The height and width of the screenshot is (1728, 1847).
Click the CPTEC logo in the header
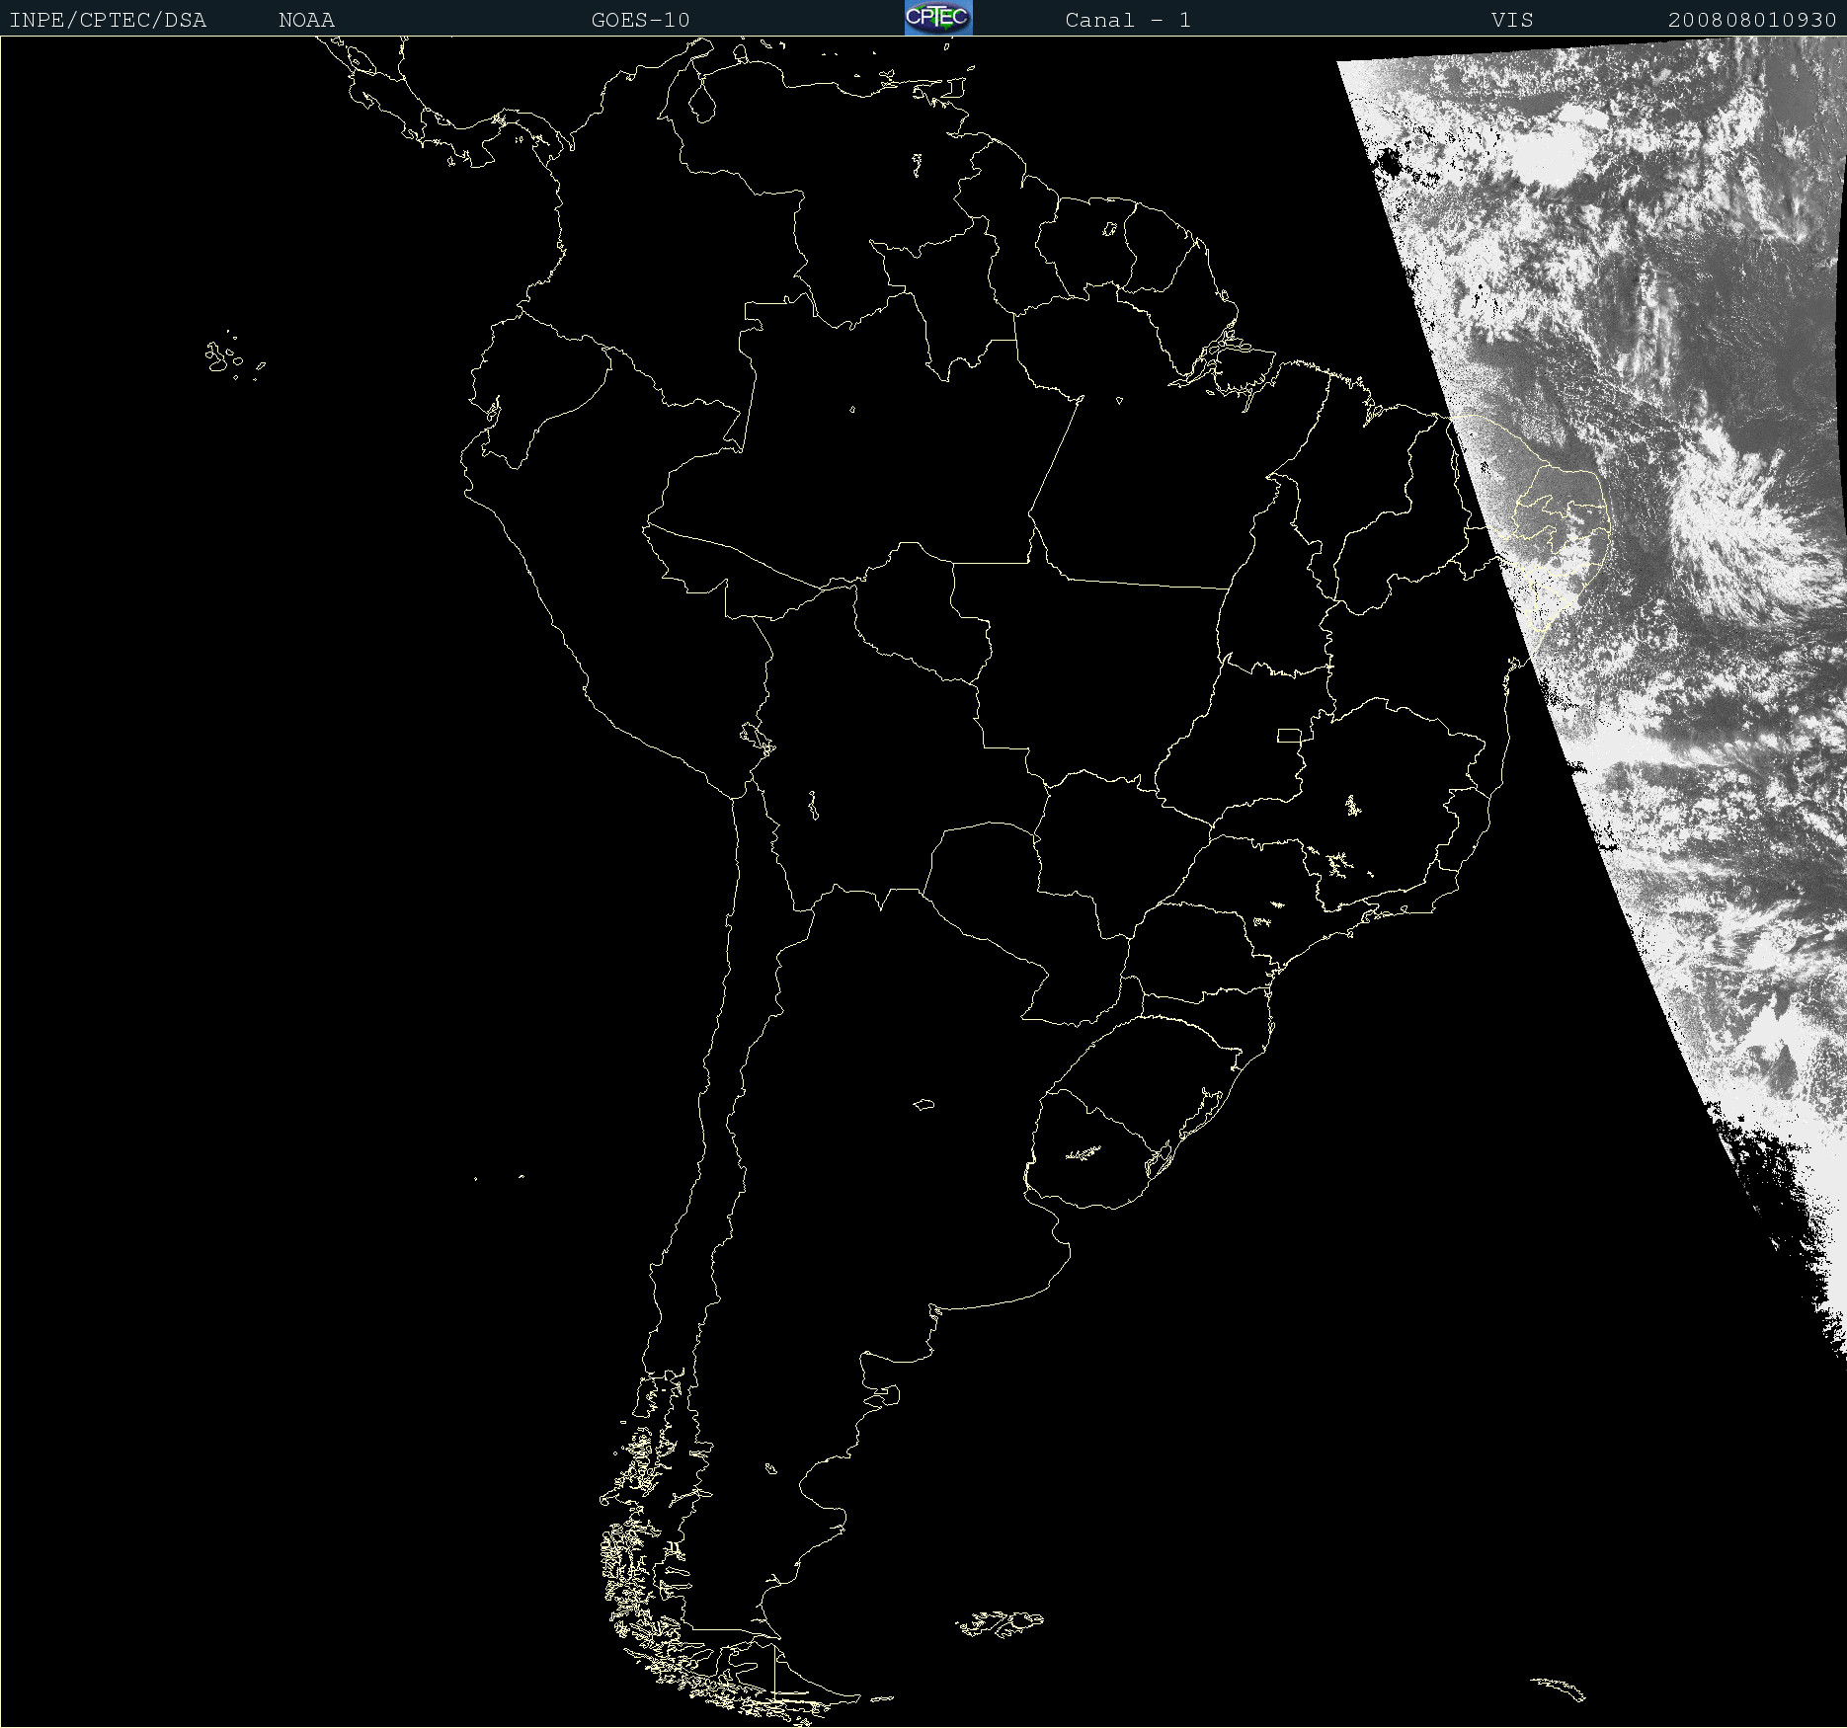[938, 18]
